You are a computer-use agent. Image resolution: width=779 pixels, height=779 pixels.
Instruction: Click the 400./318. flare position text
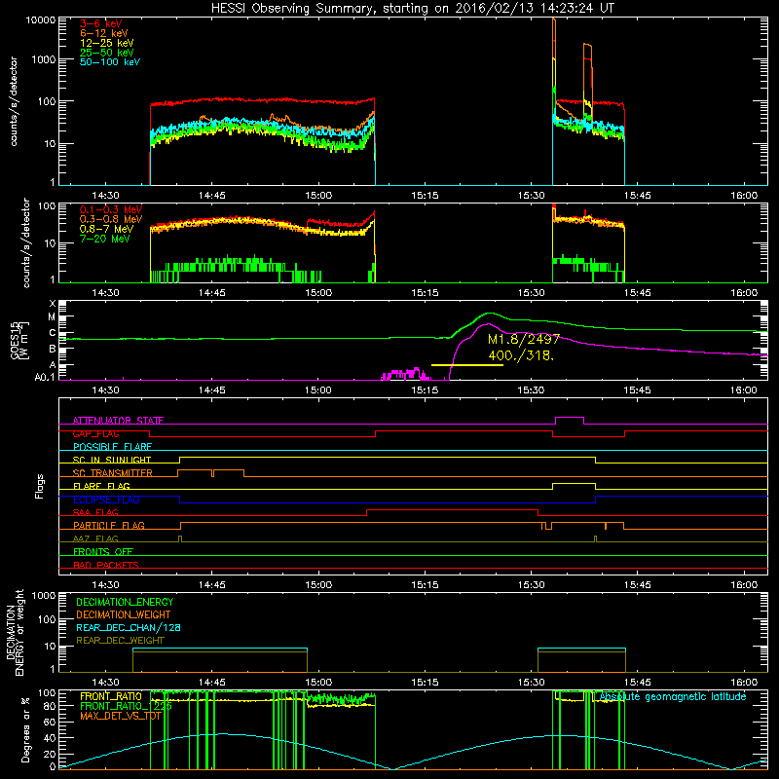[521, 355]
